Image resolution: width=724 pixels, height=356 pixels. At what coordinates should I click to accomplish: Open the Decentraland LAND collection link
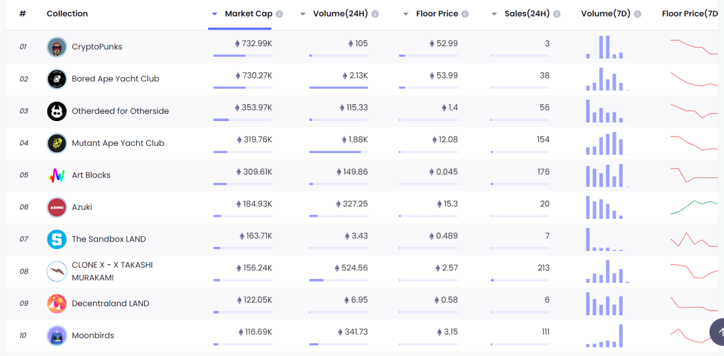110,303
